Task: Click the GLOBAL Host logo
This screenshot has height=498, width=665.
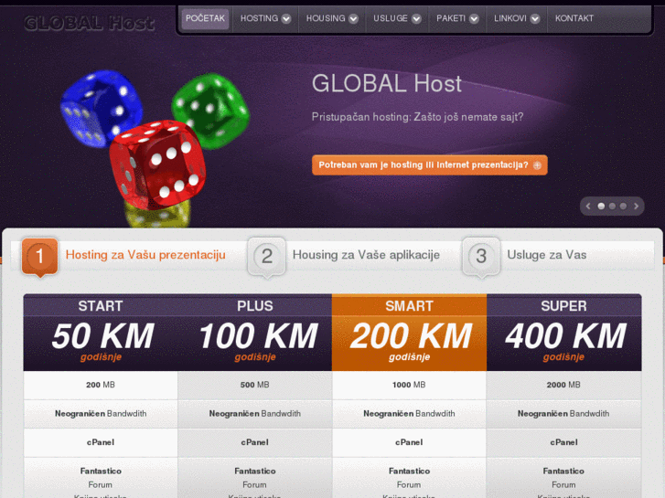Action: [x=89, y=23]
